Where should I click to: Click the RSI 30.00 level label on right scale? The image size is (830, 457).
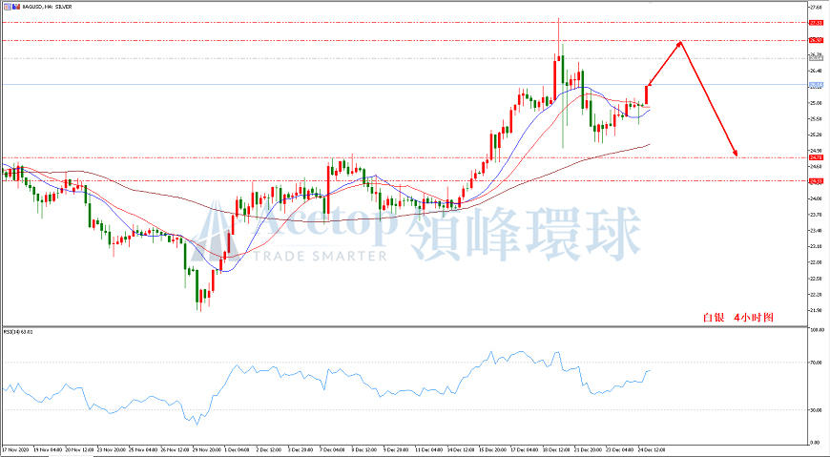(x=816, y=410)
